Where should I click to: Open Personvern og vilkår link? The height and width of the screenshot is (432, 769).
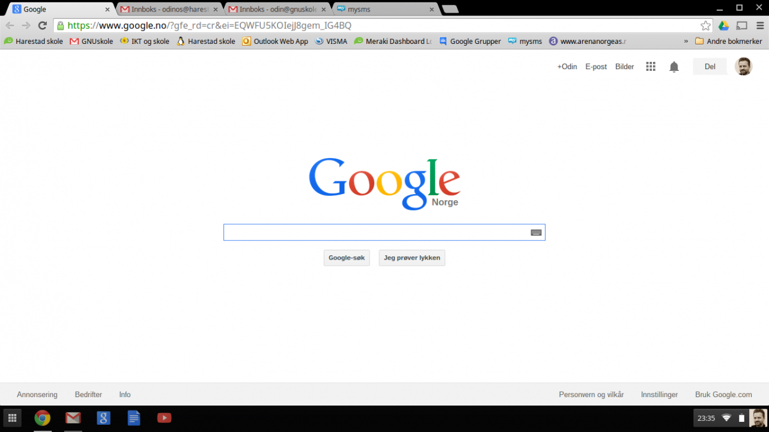591,395
